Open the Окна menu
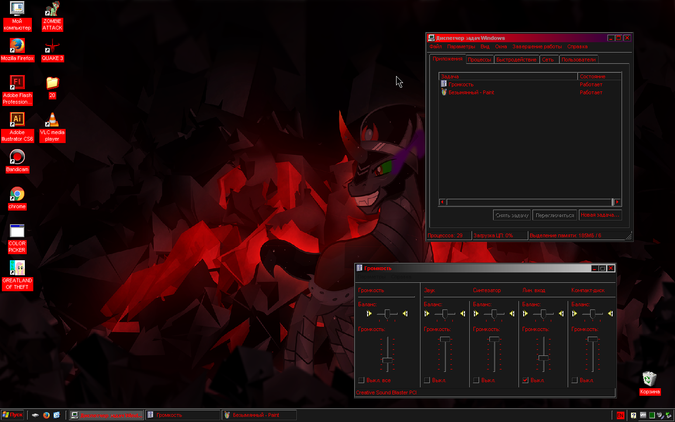 (x=501, y=46)
